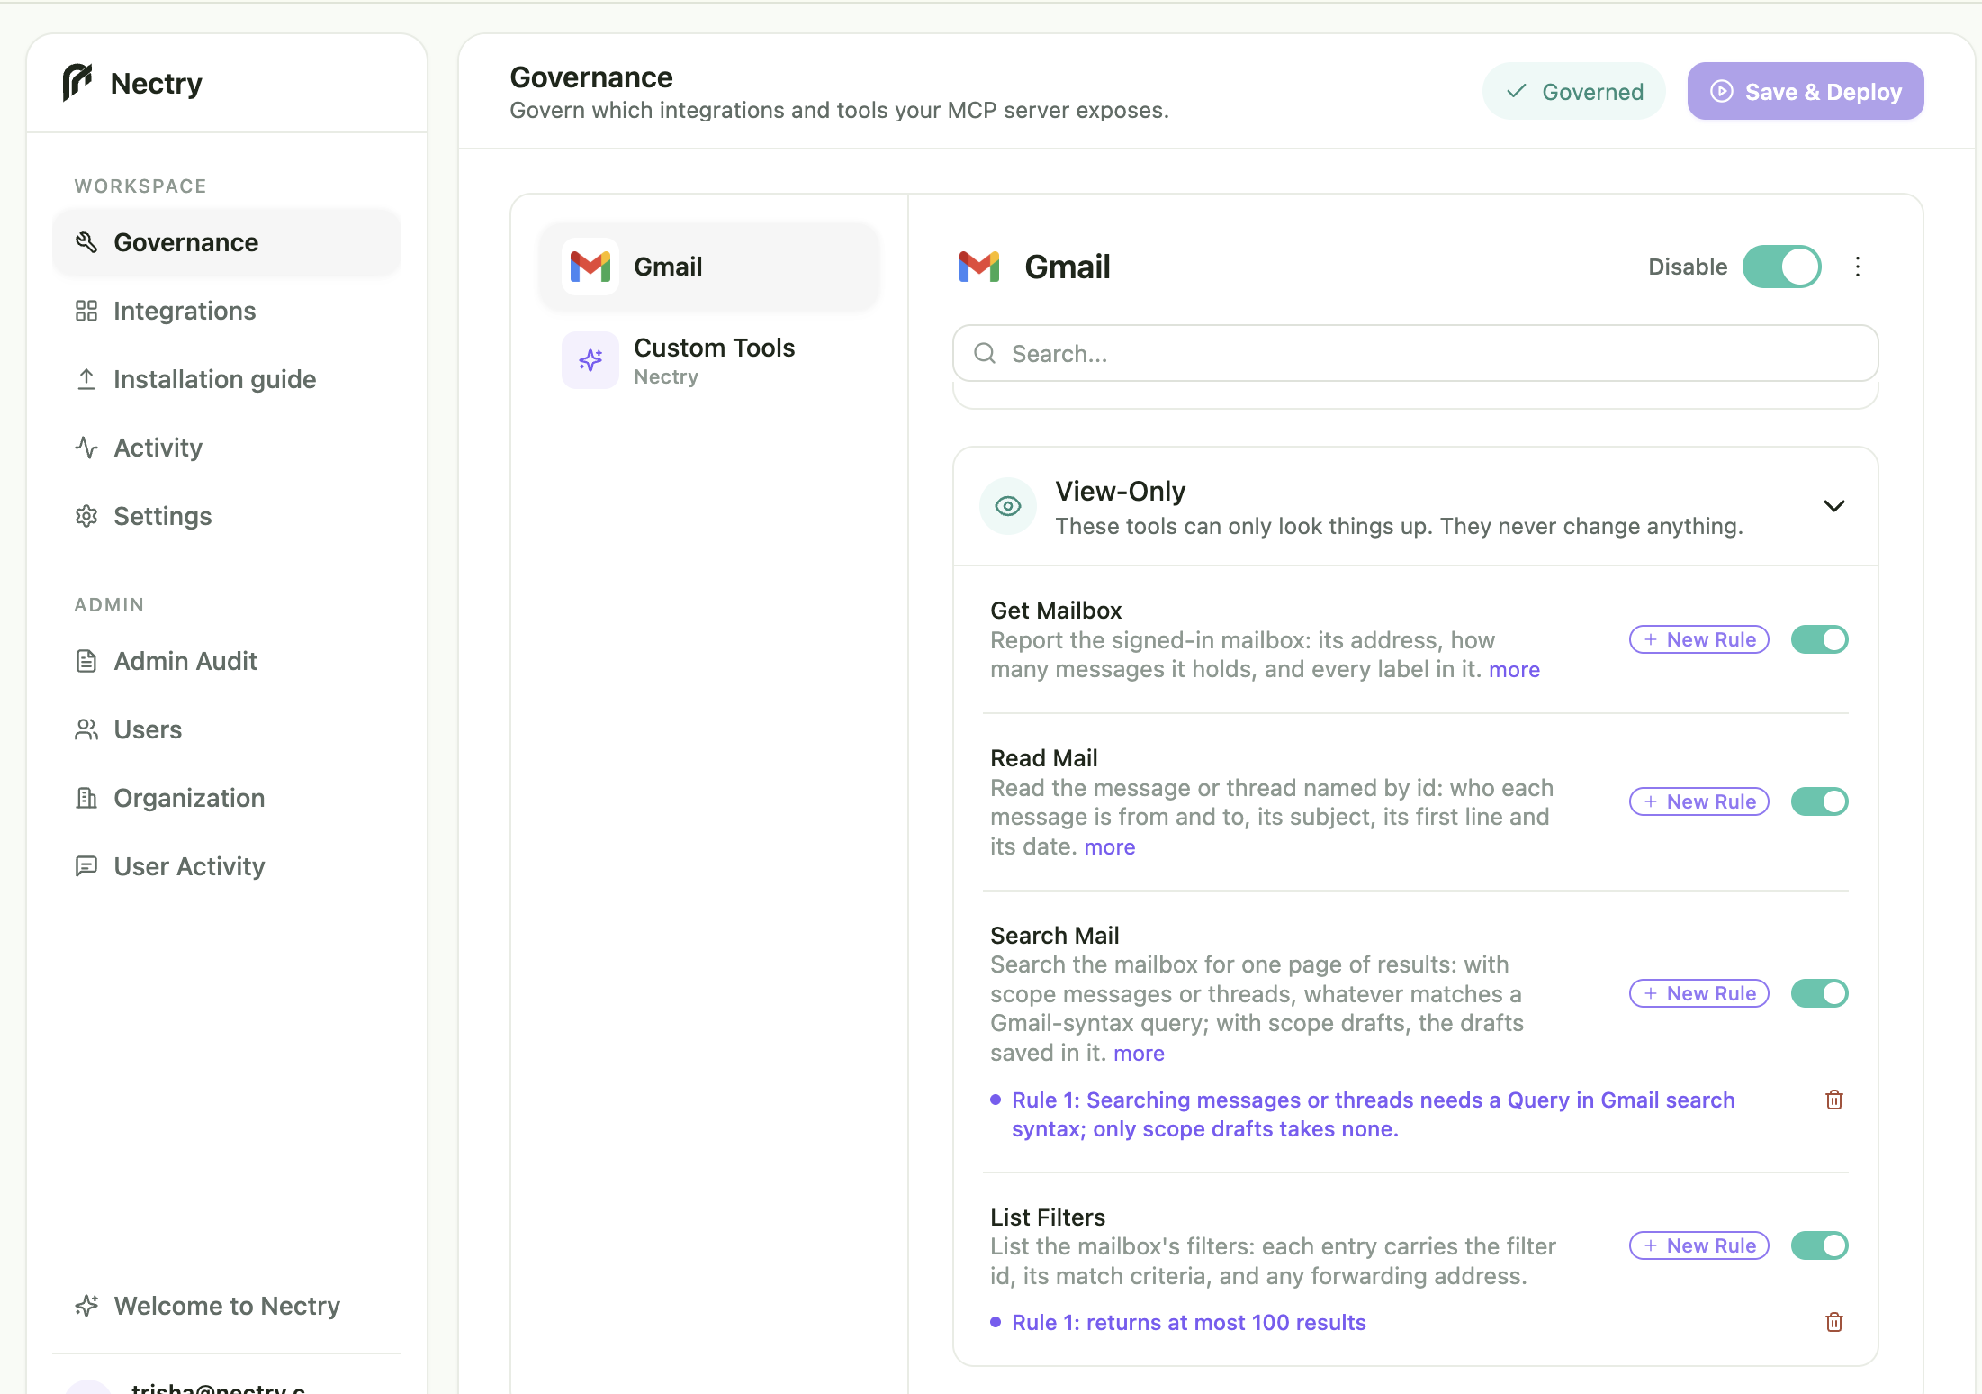Viewport: 1982px width, 1394px height.
Task: Click the Governed checkmark icon
Action: [1517, 91]
